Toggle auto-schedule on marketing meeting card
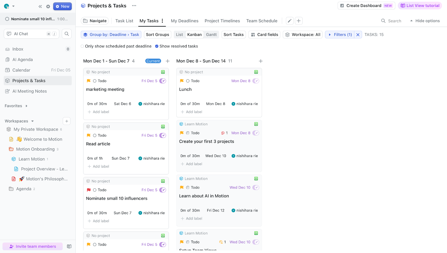Image resolution: width=447 pixels, height=253 pixels. (163, 81)
